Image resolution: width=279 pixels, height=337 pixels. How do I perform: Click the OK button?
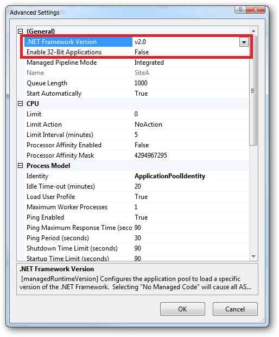(182, 309)
